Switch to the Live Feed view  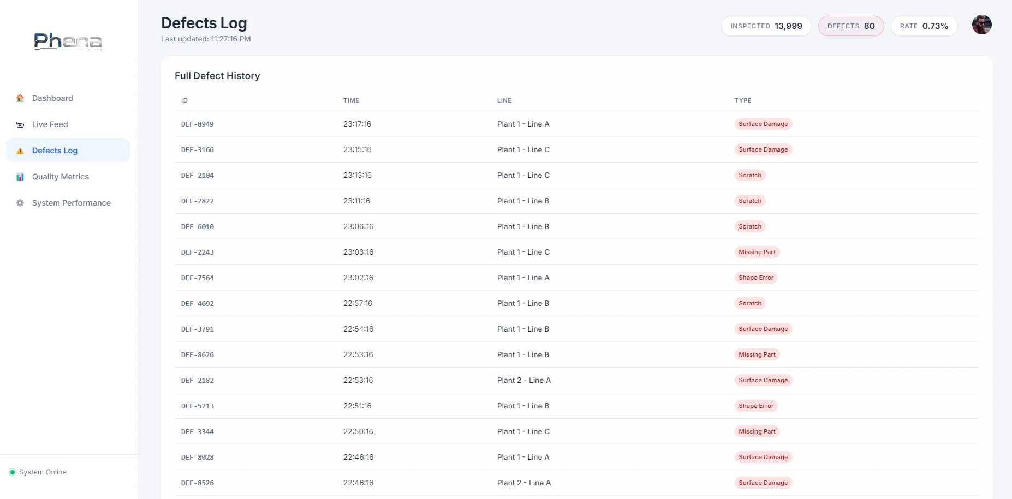50,124
